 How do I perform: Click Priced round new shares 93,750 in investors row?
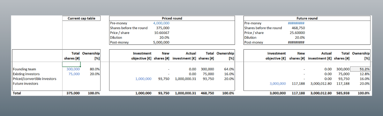164,78
